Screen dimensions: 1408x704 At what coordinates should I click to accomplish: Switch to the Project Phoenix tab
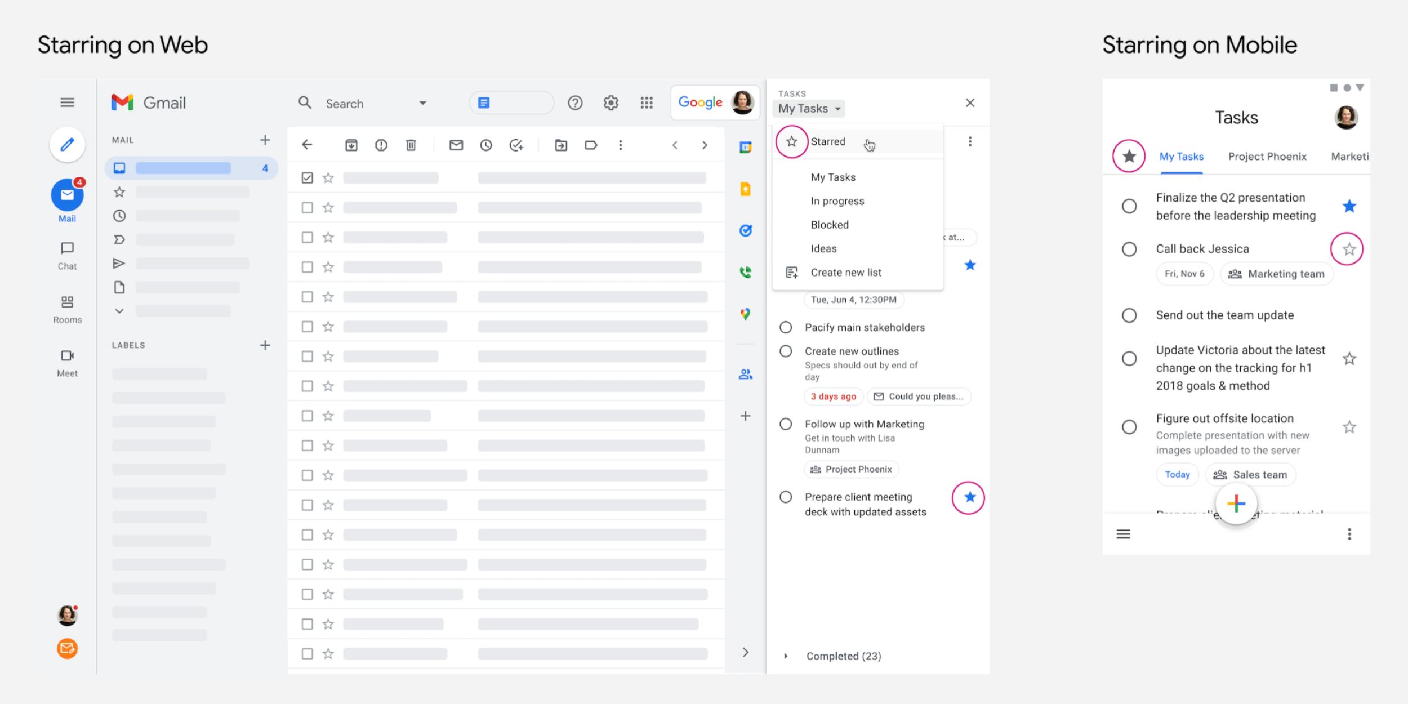click(1267, 157)
